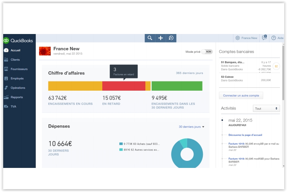
Task: Click the 200,00€ Caisse balance
Action: click(266, 80)
